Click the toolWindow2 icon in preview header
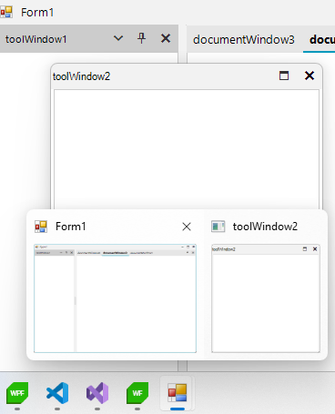This screenshot has height=414, width=335. 218,227
